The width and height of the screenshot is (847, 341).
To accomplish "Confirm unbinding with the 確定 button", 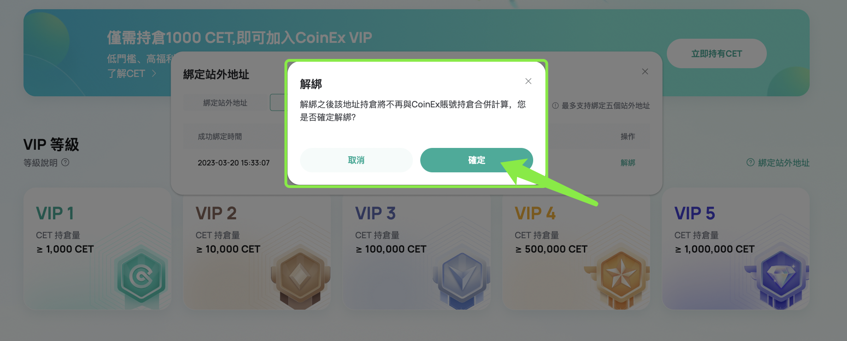I will (476, 160).
